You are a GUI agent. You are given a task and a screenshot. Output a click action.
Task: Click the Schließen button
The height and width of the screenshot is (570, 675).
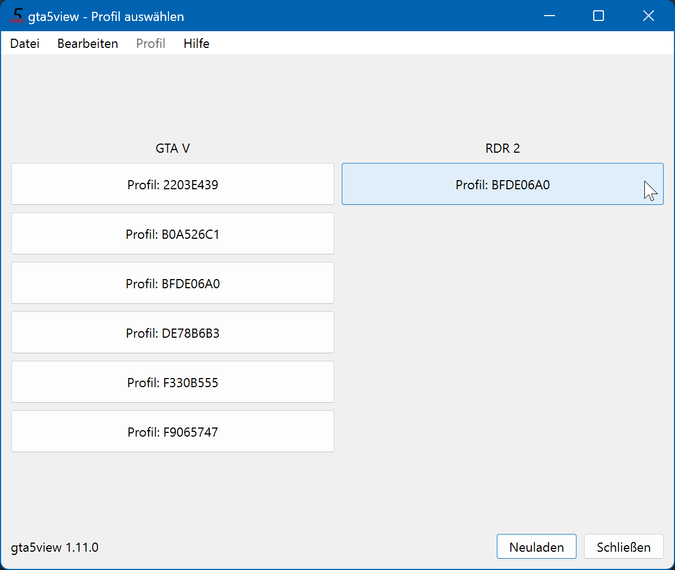point(624,547)
